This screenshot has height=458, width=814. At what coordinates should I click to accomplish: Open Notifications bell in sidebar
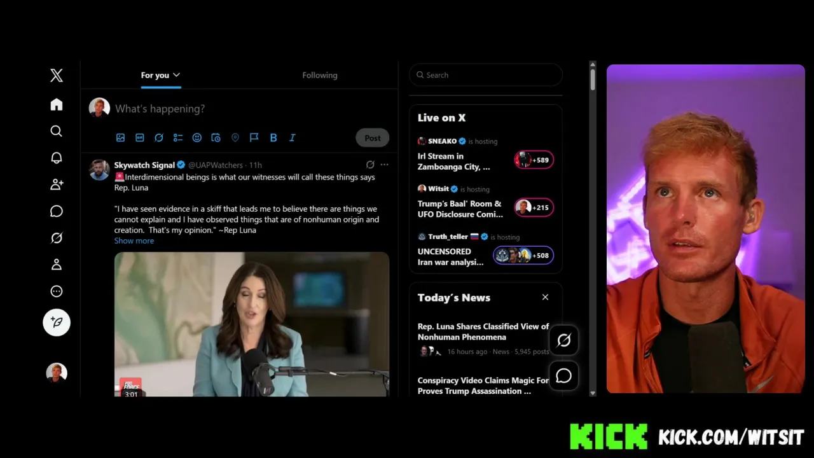tap(57, 158)
